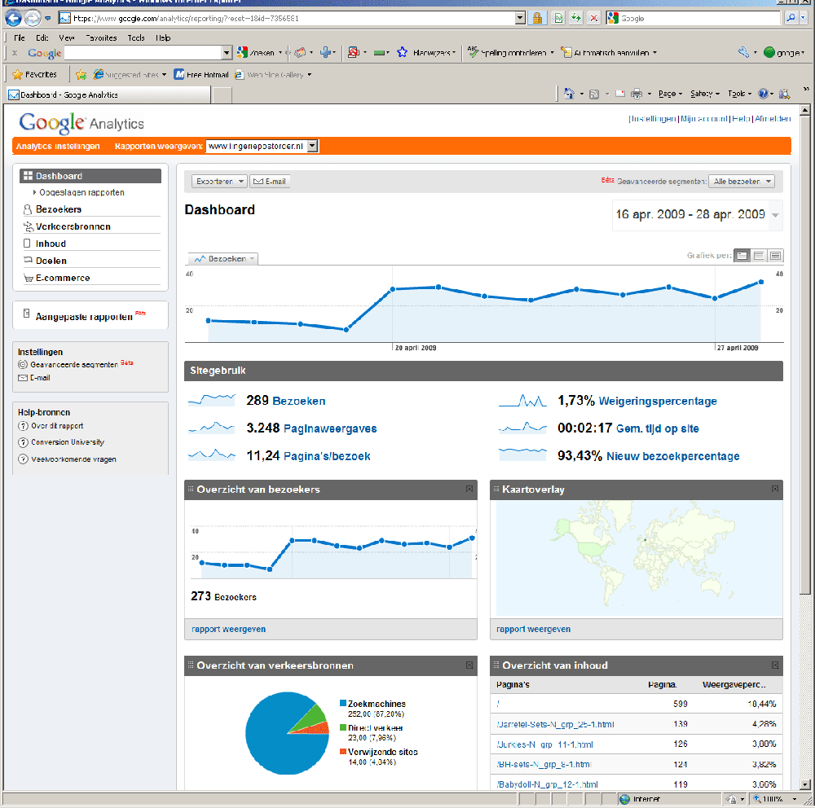Screen dimensions: 815x808
Task: Open the Help menu
Action: point(163,38)
